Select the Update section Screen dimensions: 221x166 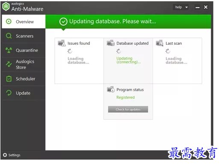[24, 93]
